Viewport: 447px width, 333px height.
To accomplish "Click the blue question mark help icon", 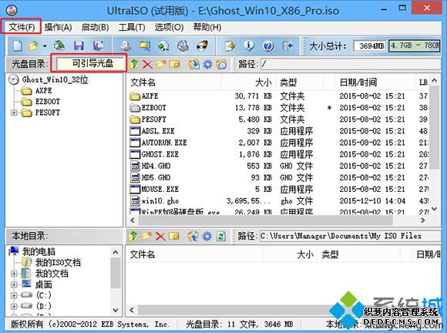I will point(268,45).
